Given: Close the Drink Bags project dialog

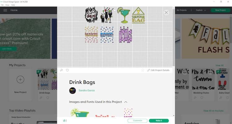Looking at the screenshot, I should [x=166, y=13].
